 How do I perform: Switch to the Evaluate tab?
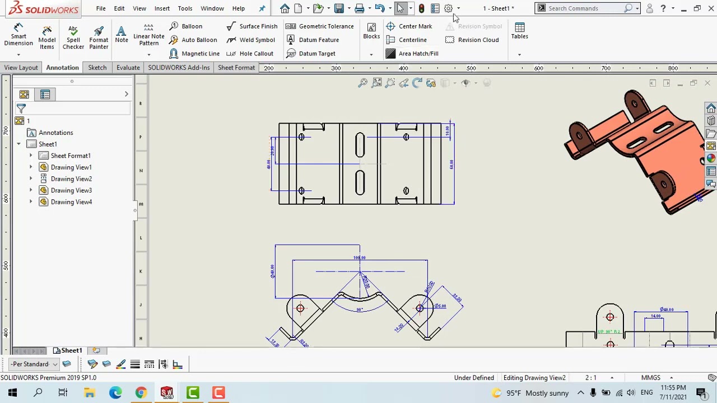(128, 68)
